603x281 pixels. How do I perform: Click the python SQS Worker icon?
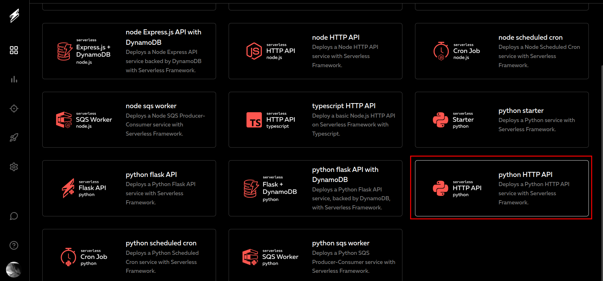[250, 257]
